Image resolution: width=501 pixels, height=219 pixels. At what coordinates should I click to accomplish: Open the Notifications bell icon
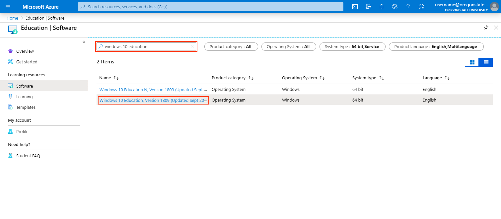pyautogui.click(x=381, y=7)
